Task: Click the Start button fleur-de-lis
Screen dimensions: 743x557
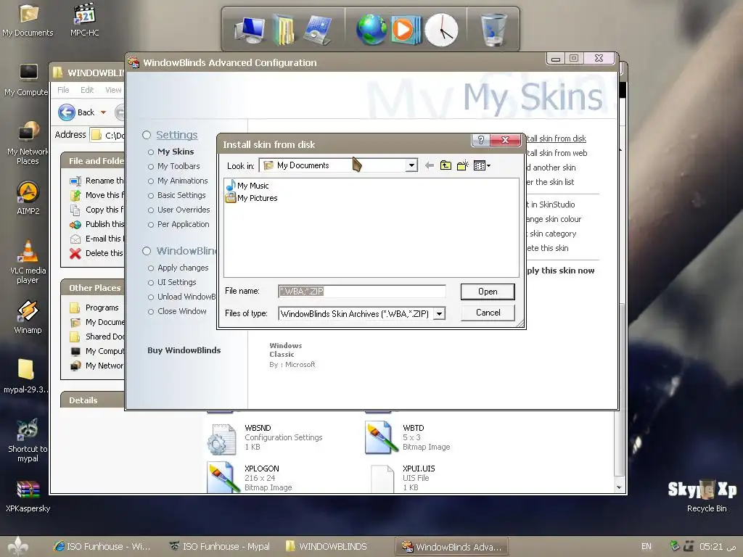Action: (x=18, y=546)
